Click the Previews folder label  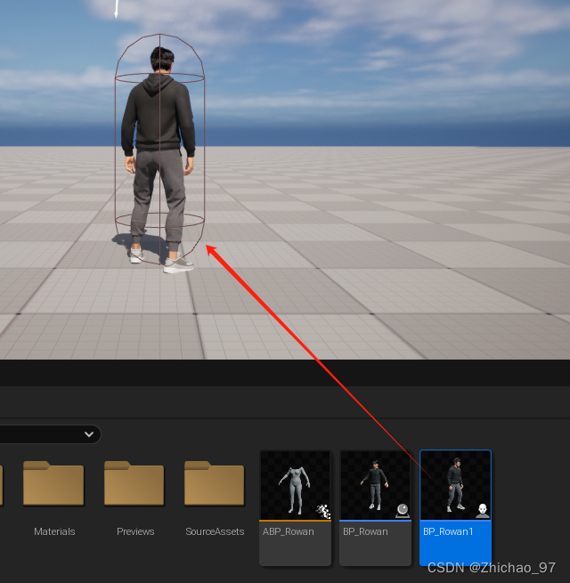point(135,531)
